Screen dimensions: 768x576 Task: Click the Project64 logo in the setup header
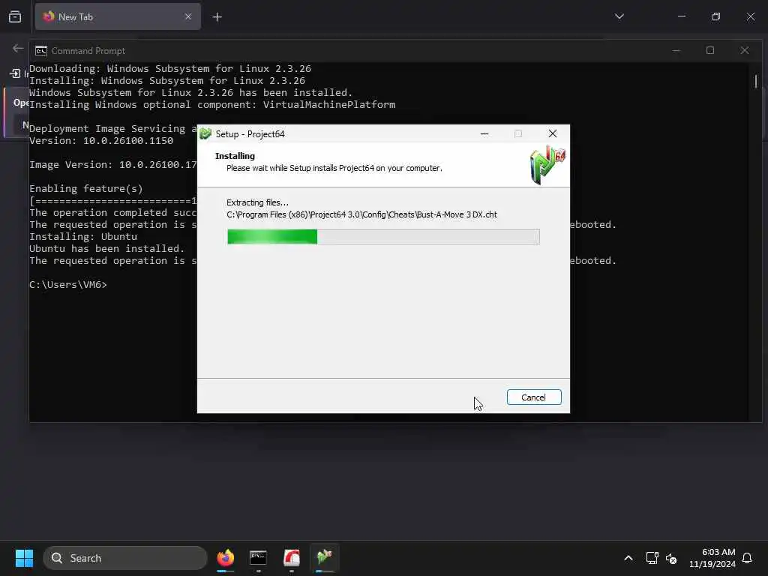click(x=547, y=164)
